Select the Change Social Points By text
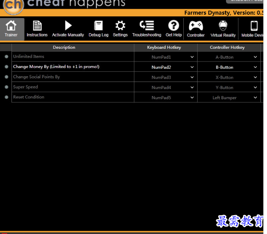267x234 pixels. (37, 77)
